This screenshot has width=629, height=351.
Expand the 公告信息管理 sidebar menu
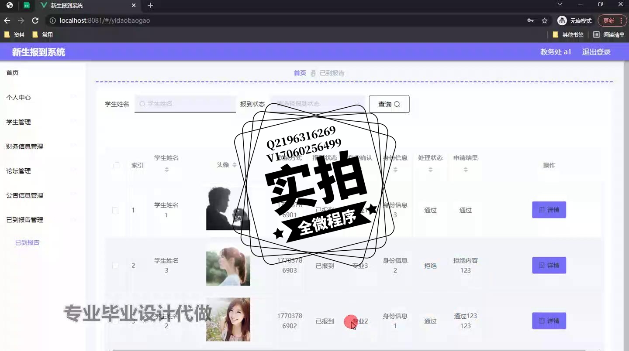(42, 195)
